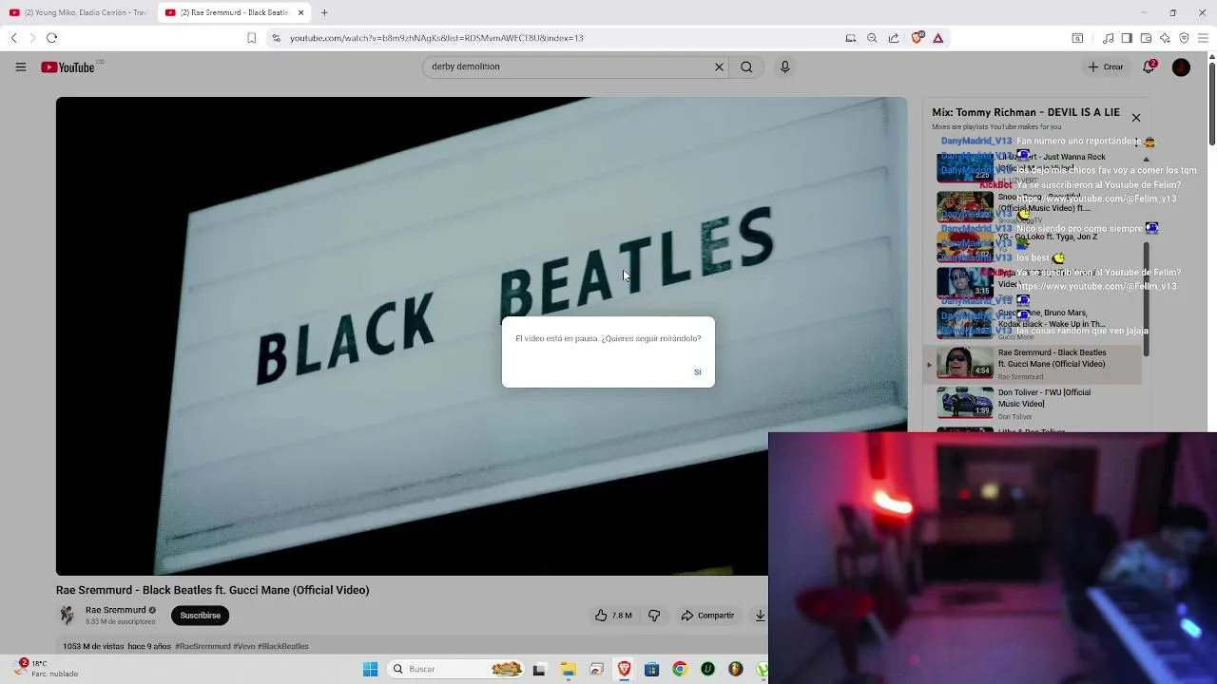Open Brave Rewards triangle icon

[x=937, y=38]
